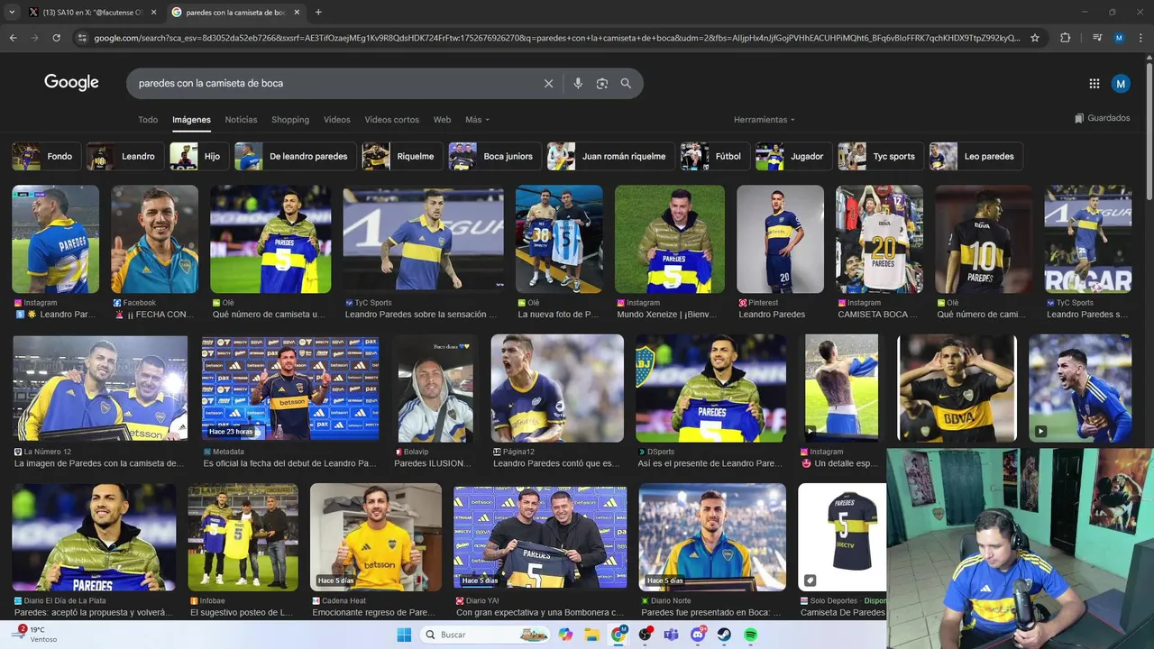Screen dimensions: 1154x649
Task: Switch to the Noticias tab
Action: [241, 120]
